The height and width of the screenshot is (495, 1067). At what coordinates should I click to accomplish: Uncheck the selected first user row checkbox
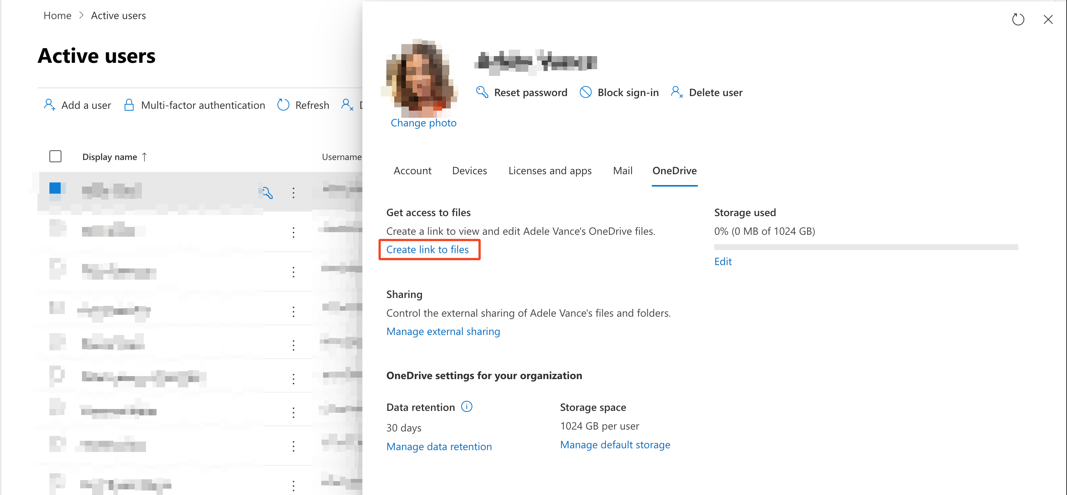(x=55, y=188)
